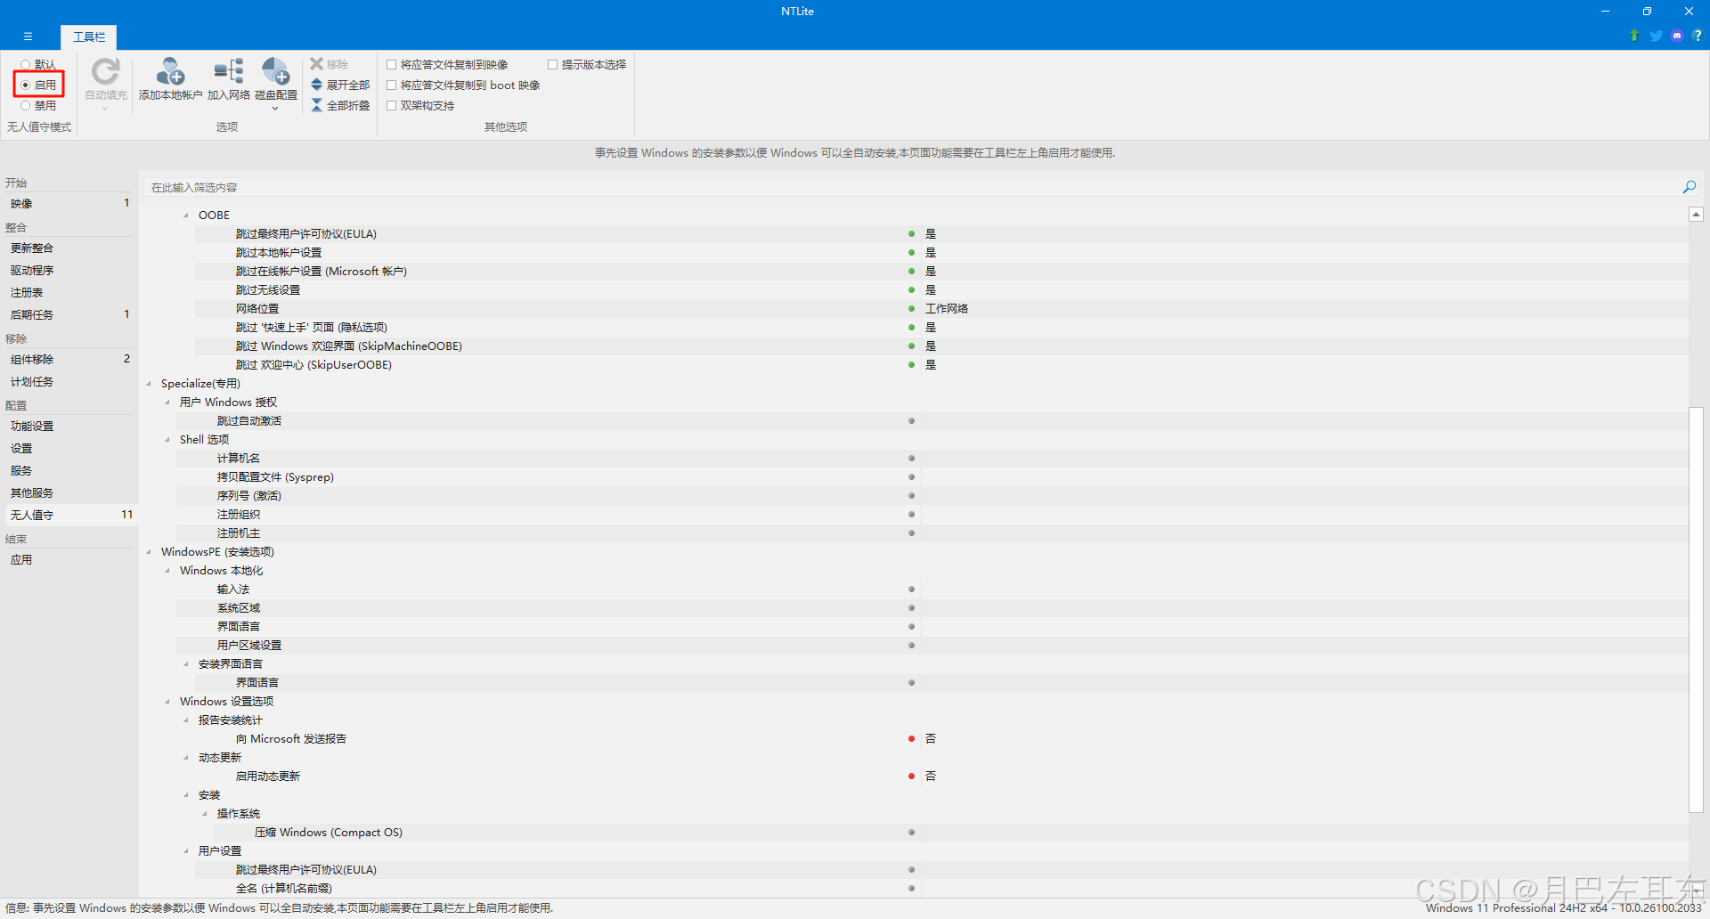
Task: Click green dot for 网络位置 row
Action: (911, 309)
